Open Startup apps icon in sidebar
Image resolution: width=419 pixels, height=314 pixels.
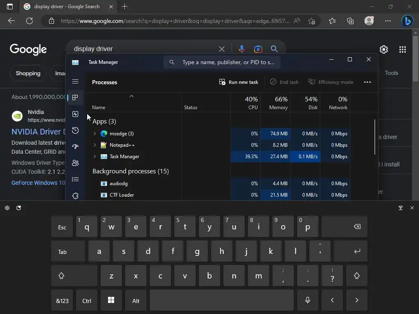[75, 147]
